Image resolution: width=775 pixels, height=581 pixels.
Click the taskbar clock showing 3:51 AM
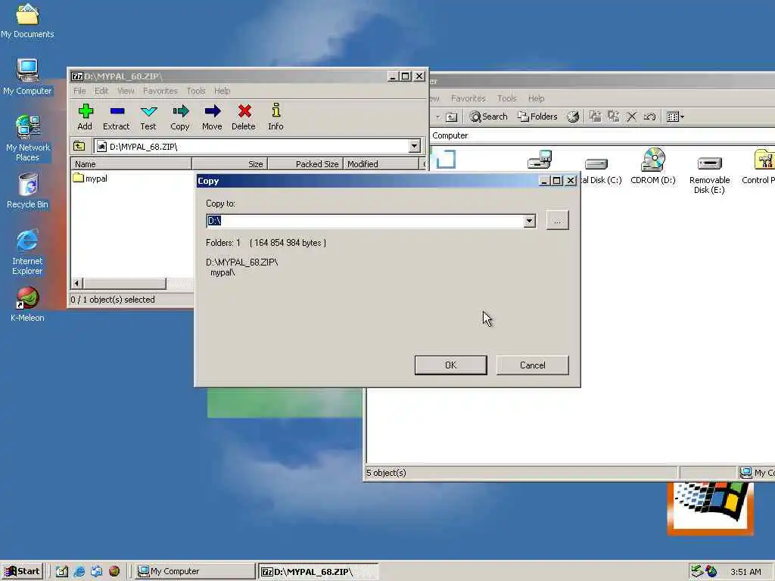coord(745,572)
